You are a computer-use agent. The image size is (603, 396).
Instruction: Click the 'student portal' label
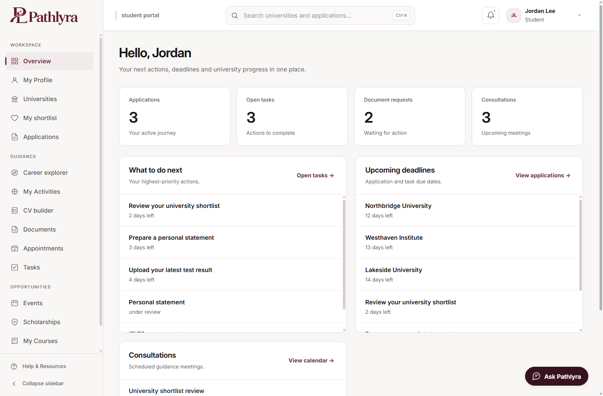point(140,15)
